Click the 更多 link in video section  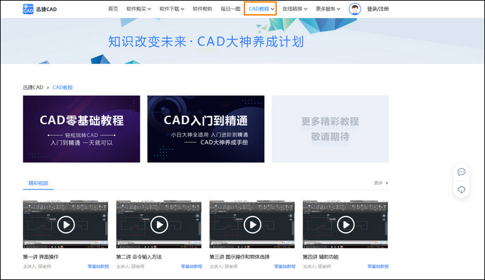coord(378,183)
